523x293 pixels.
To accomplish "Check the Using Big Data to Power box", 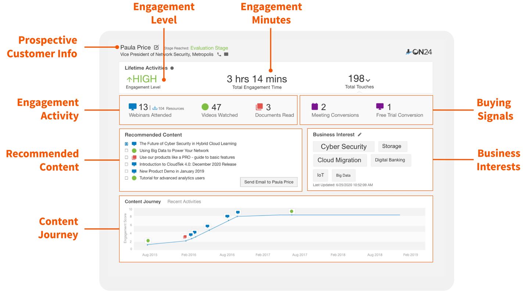I will (x=126, y=151).
